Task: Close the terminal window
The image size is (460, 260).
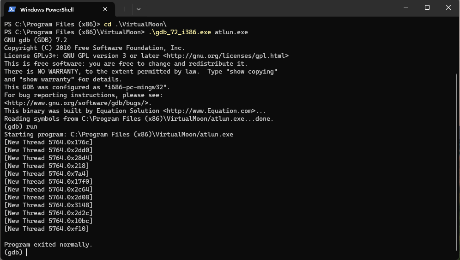Action: (448, 7)
